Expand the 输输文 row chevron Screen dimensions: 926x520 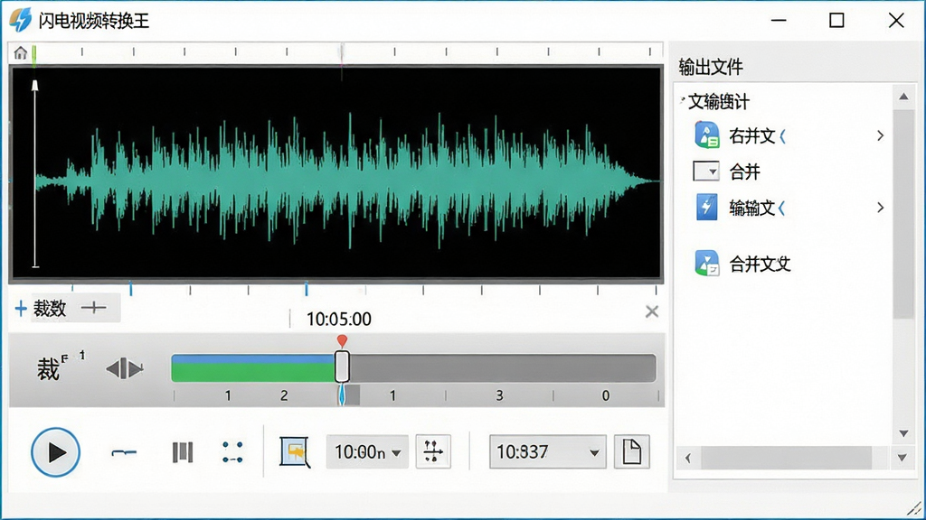click(881, 207)
